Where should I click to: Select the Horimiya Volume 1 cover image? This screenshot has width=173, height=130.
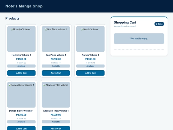click(x=21, y=39)
